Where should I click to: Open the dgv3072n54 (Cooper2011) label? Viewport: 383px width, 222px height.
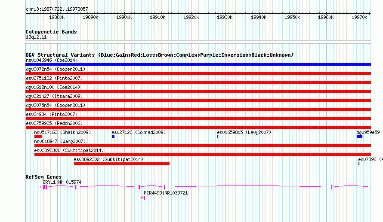(56, 69)
